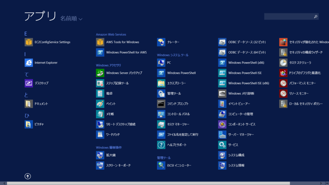Launch スクリーン キーボード icon
The height and width of the screenshot is (185, 329).
coord(100,166)
